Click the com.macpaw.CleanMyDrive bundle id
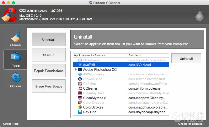This screenshot has height=127, width=209. (x=148, y=93)
